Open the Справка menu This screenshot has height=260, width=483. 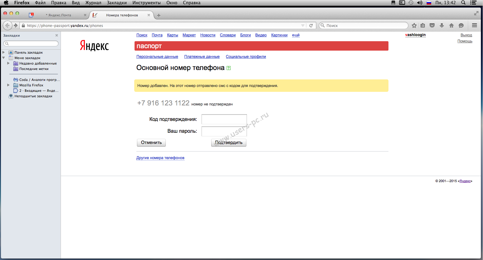192,3
